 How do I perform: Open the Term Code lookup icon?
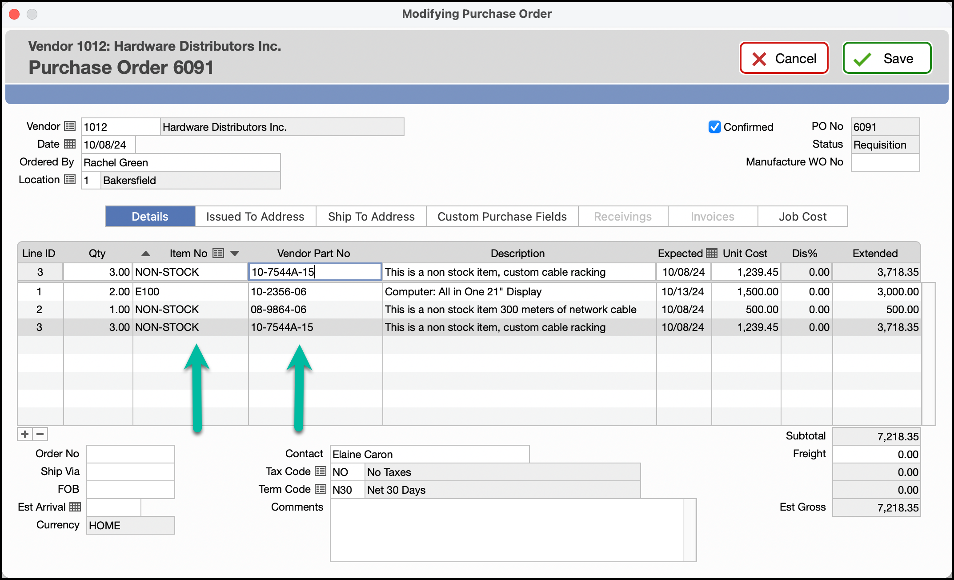[x=321, y=489]
